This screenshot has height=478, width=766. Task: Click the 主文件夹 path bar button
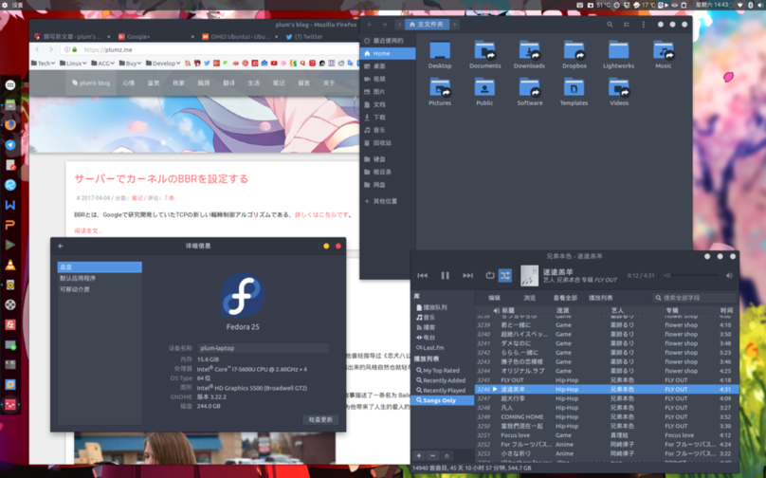(x=427, y=25)
